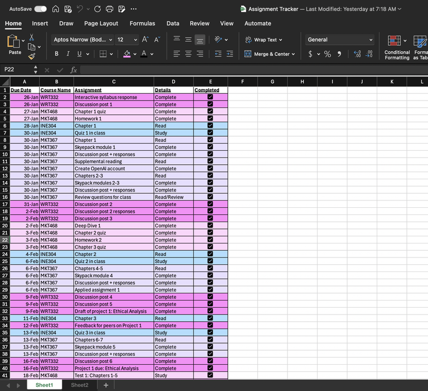Uncheck Completed box for Create OpenAI account
The height and width of the screenshot is (391, 428).
coord(210,168)
